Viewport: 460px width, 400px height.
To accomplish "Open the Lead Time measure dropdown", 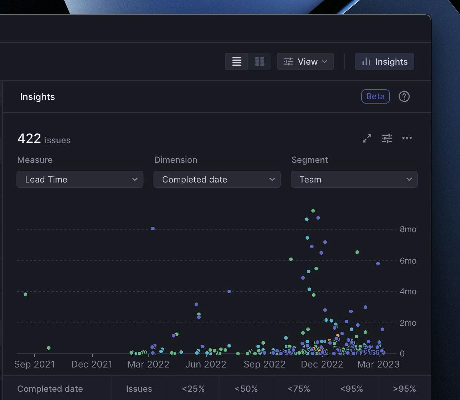I will (80, 179).
